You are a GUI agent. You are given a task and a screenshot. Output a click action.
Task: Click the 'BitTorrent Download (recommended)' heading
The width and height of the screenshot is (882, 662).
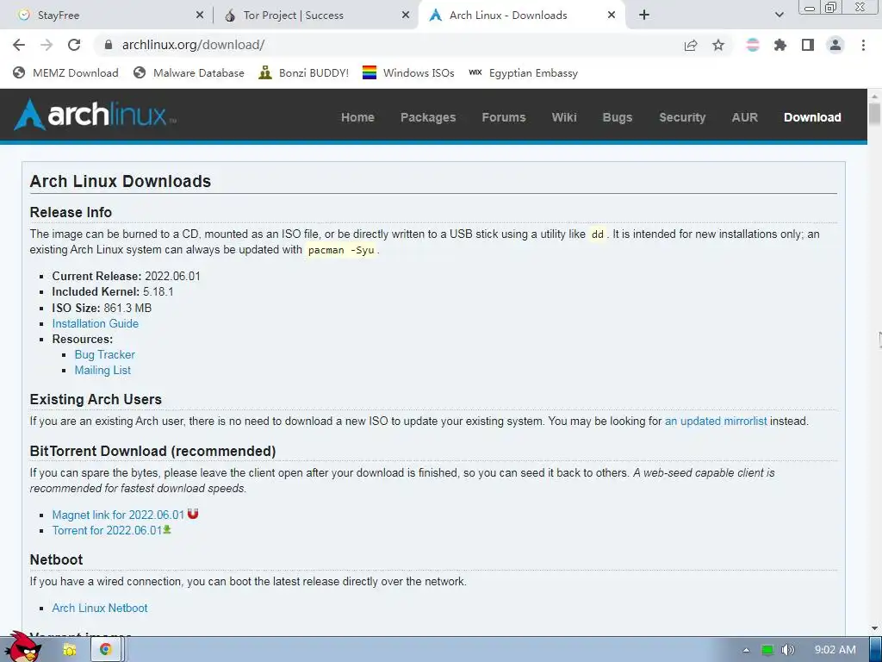(152, 452)
